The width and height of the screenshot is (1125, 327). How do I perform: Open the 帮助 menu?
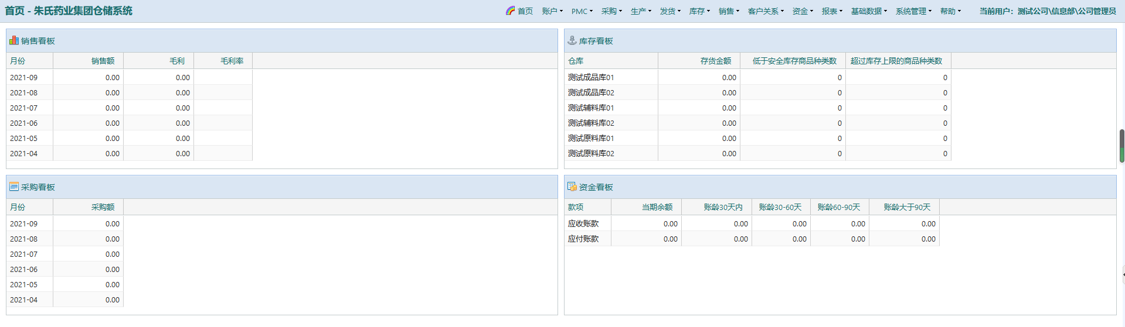(x=950, y=11)
